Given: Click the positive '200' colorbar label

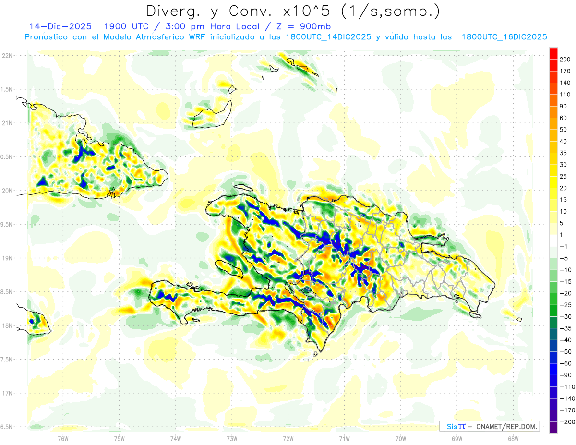Looking at the screenshot, I should [566, 60].
